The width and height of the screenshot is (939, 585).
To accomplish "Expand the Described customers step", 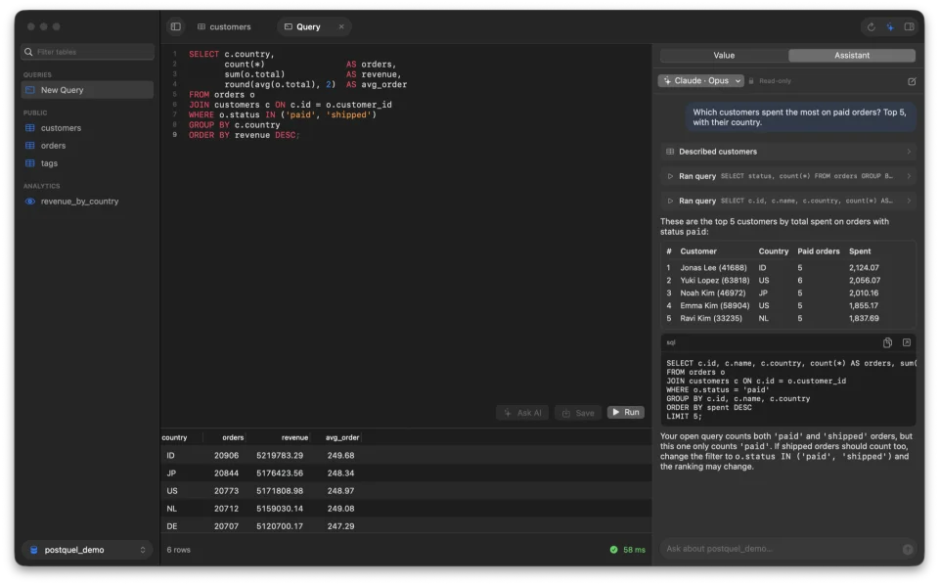I will (x=788, y=152).
